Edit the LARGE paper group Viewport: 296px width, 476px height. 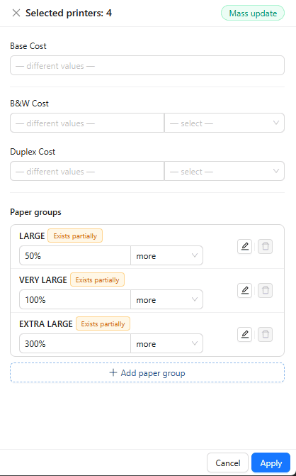tap(245, 246)
